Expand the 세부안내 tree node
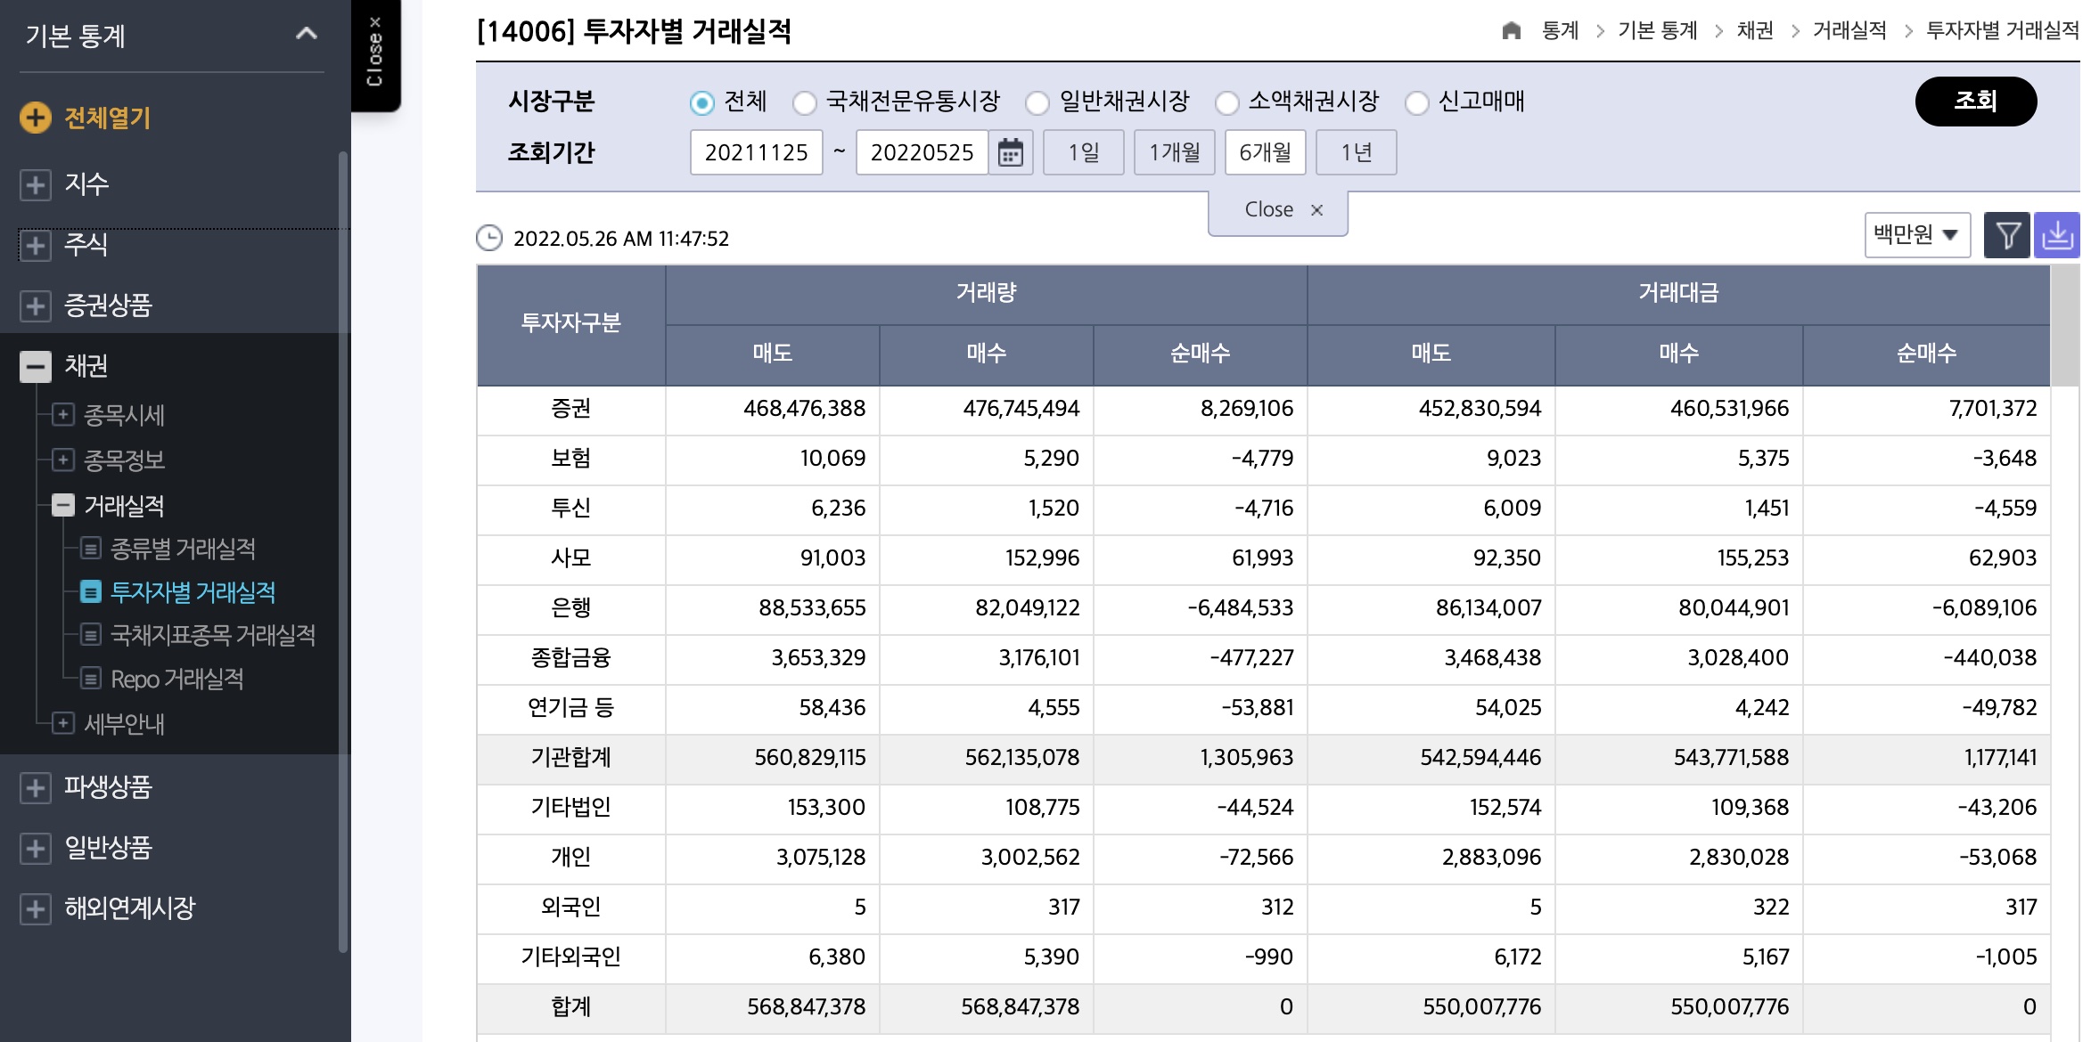 (x=62, y=722)
